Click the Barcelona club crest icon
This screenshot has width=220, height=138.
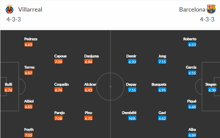click(211, 9)
